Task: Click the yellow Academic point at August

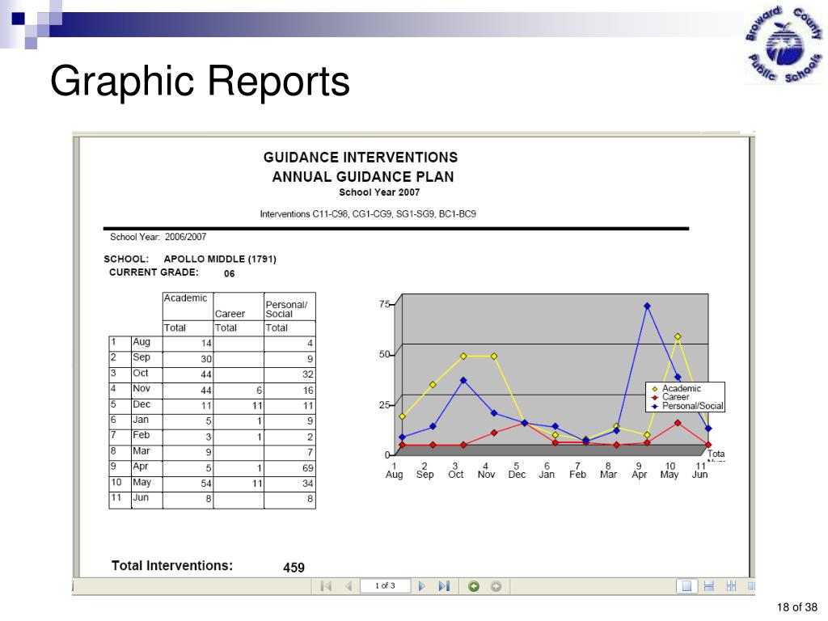Action: coord(402,416)
